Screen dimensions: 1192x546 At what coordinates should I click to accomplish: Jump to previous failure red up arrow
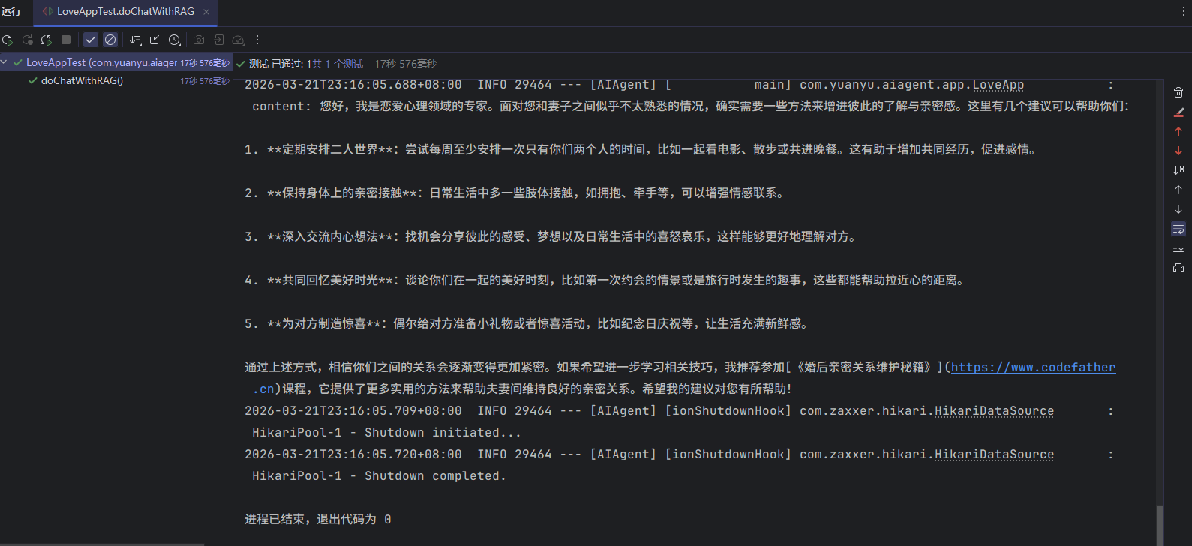click(1178, 131)
